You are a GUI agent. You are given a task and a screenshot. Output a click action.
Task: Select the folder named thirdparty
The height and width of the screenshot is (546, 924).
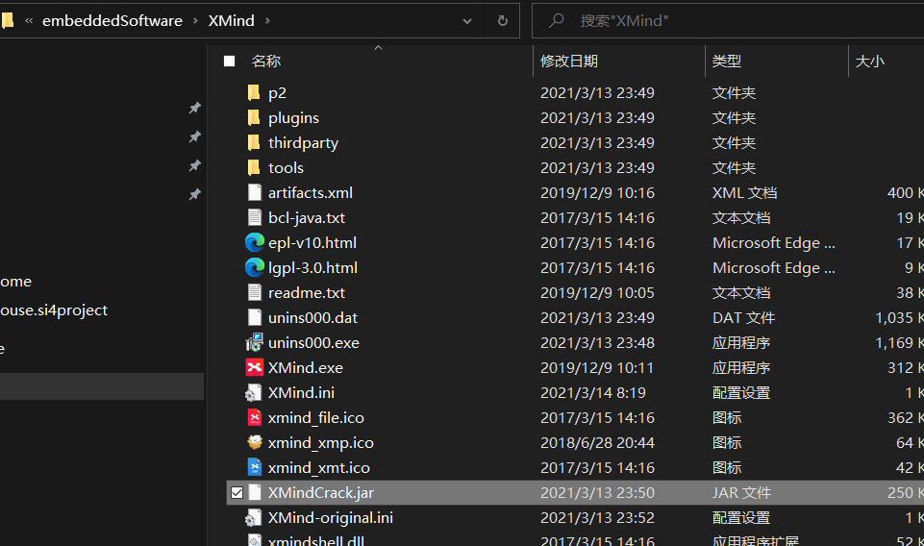304,143
